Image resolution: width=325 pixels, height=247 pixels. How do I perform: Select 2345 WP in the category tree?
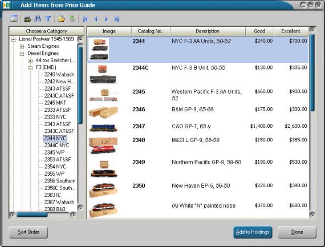[54, 152]
